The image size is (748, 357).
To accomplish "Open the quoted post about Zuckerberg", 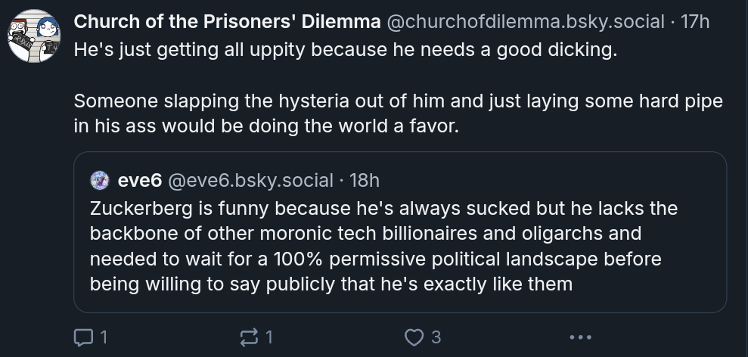I will 400,232.
